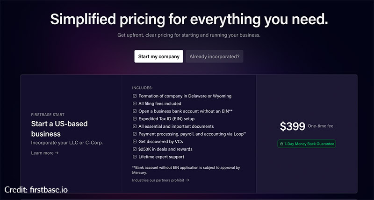Click check icon for Lifetime expert support
This screenshot has width=374, height=200.
click(x=135, y=157)
